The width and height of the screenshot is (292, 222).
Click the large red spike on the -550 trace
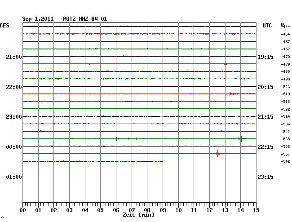click(217, 154)
